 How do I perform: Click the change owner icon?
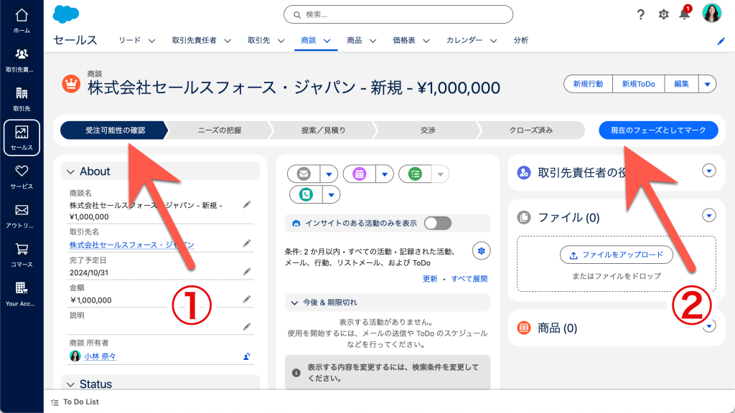pyautogui.click(x=247, y=356)
